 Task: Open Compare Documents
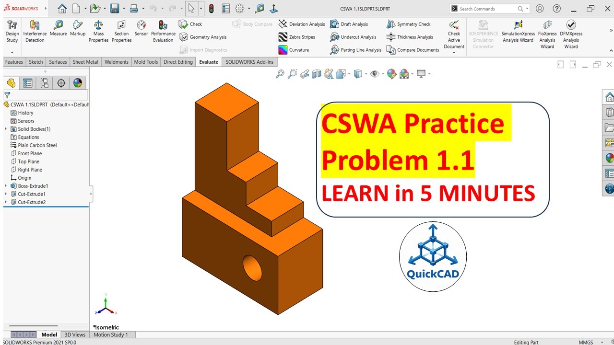tap(413, 50)
